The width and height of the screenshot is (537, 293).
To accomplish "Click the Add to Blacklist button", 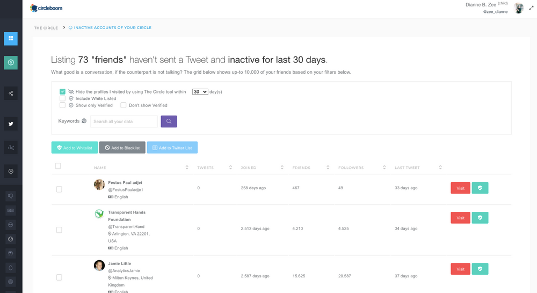I will click(x=122, y=148).
